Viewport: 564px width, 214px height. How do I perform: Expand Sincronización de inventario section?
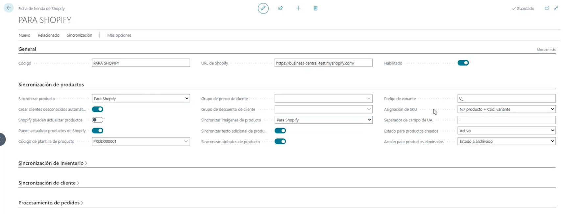[x=51, y=163]
